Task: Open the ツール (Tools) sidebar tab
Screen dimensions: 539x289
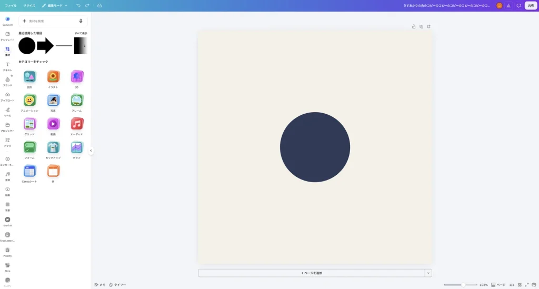Action: [7, 112]
